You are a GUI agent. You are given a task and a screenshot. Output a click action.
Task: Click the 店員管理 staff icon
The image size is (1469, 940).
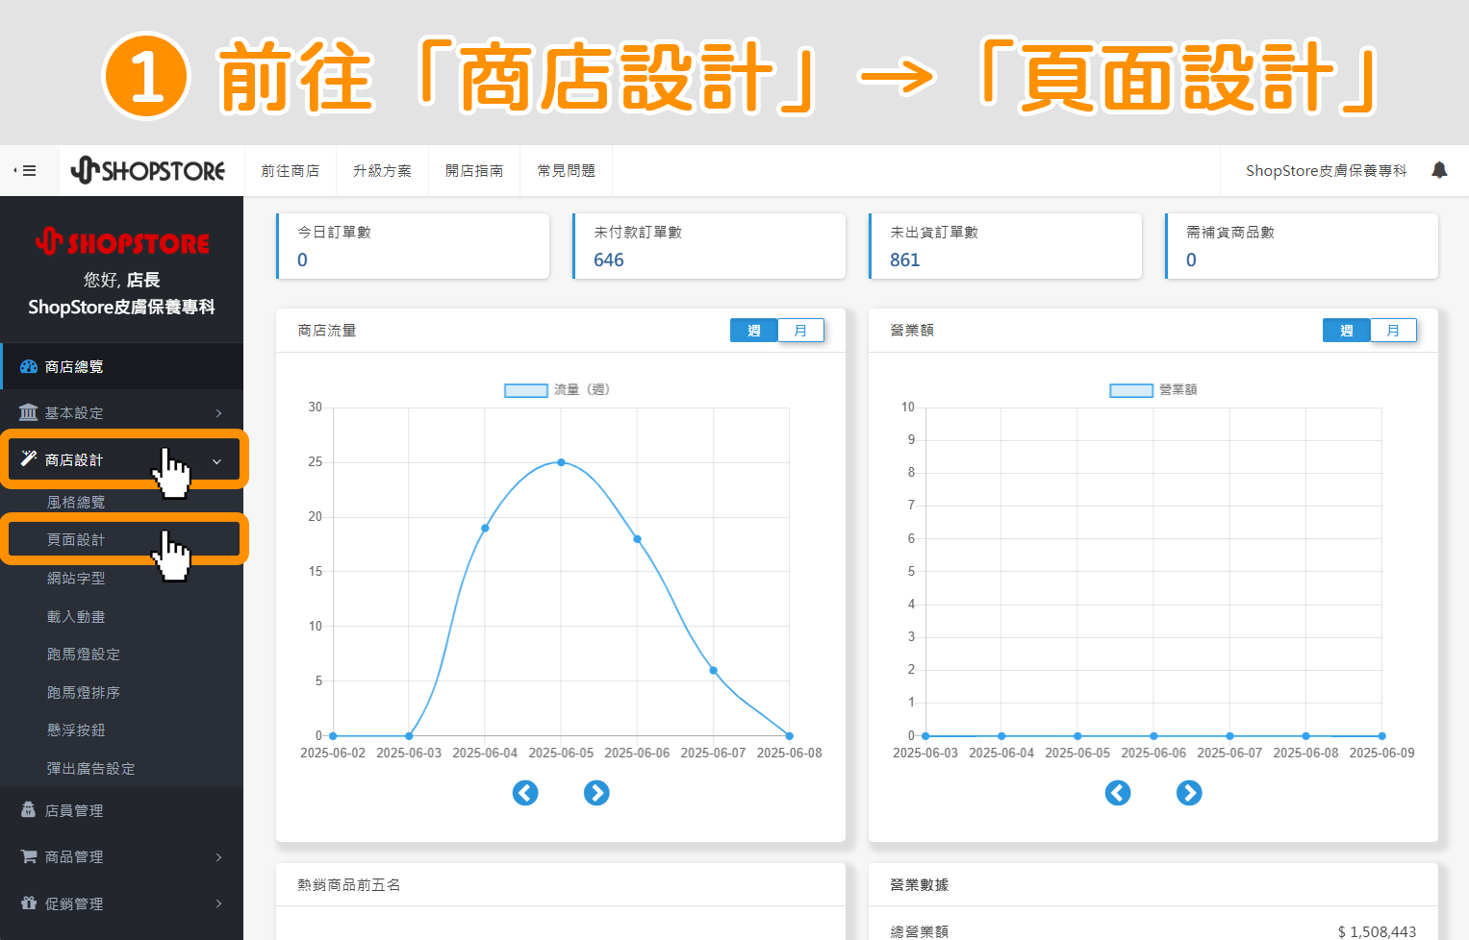[29, 810]
